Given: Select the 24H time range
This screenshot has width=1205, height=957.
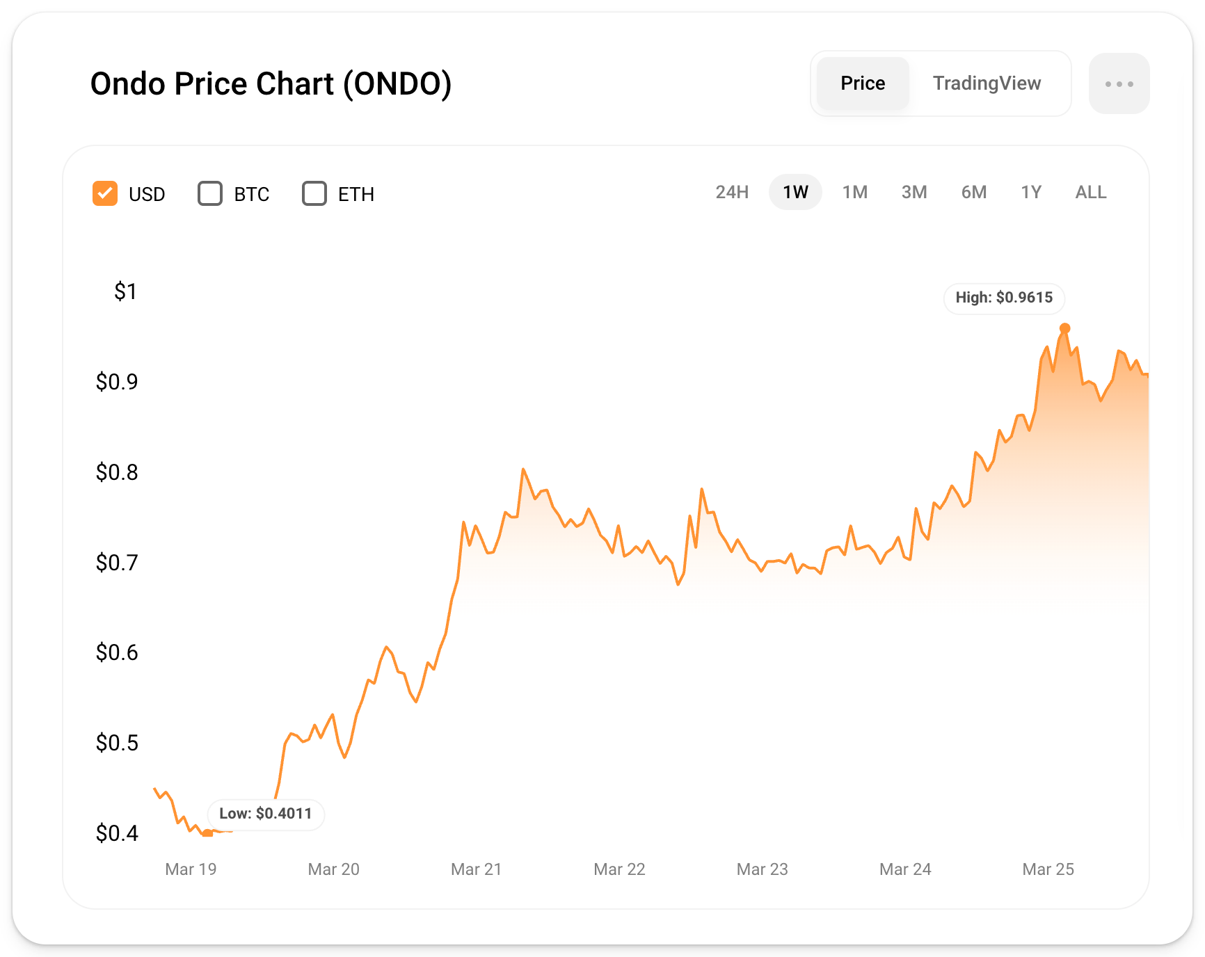Looking at the screenshot, I should 732,192.
